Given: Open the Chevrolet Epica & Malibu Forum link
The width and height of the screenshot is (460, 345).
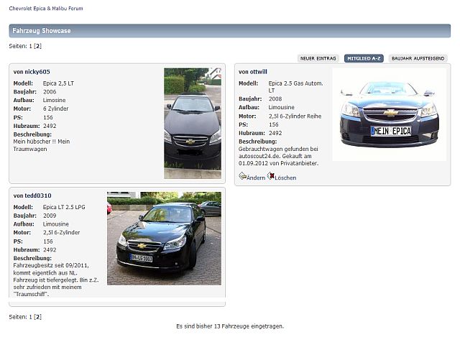Looking at the screenshot, I should 46,9.
